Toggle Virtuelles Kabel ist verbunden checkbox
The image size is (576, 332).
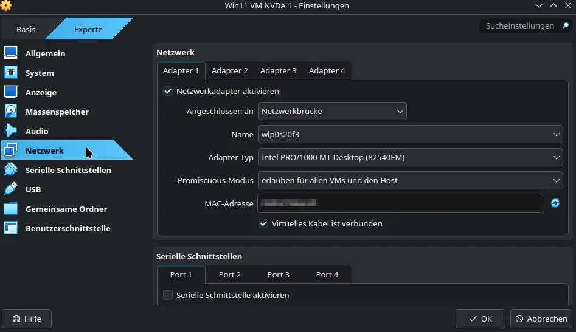pos(263,223)
